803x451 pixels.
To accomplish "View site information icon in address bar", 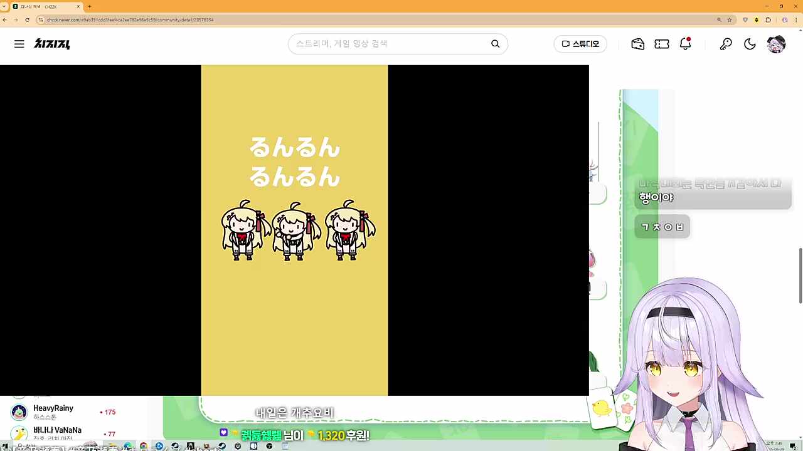I will (41, 20).
